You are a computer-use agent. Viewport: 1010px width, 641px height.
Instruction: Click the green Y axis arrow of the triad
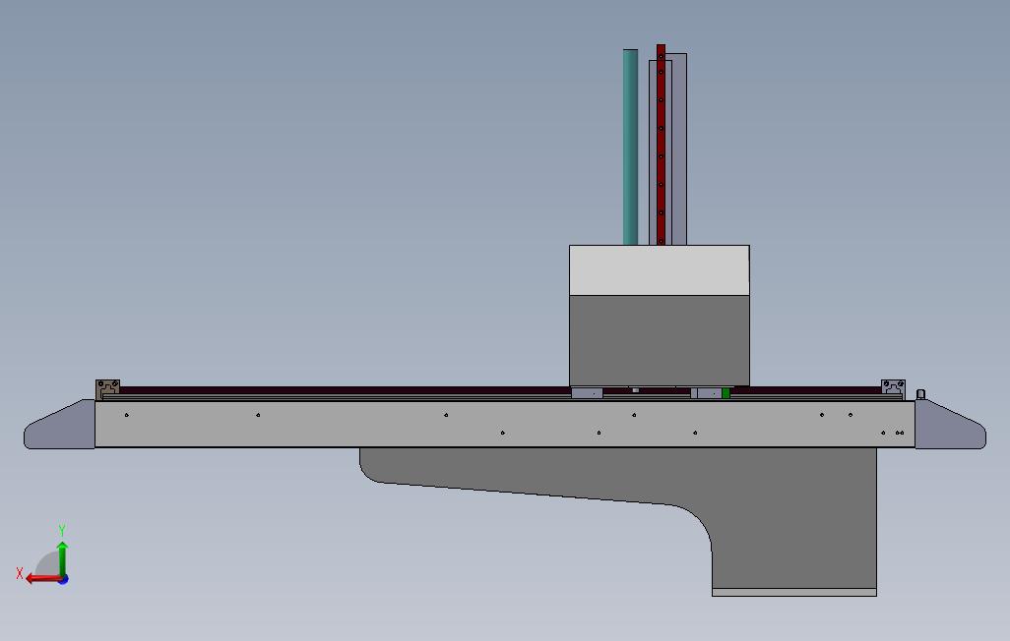click(x=62, y=558)
